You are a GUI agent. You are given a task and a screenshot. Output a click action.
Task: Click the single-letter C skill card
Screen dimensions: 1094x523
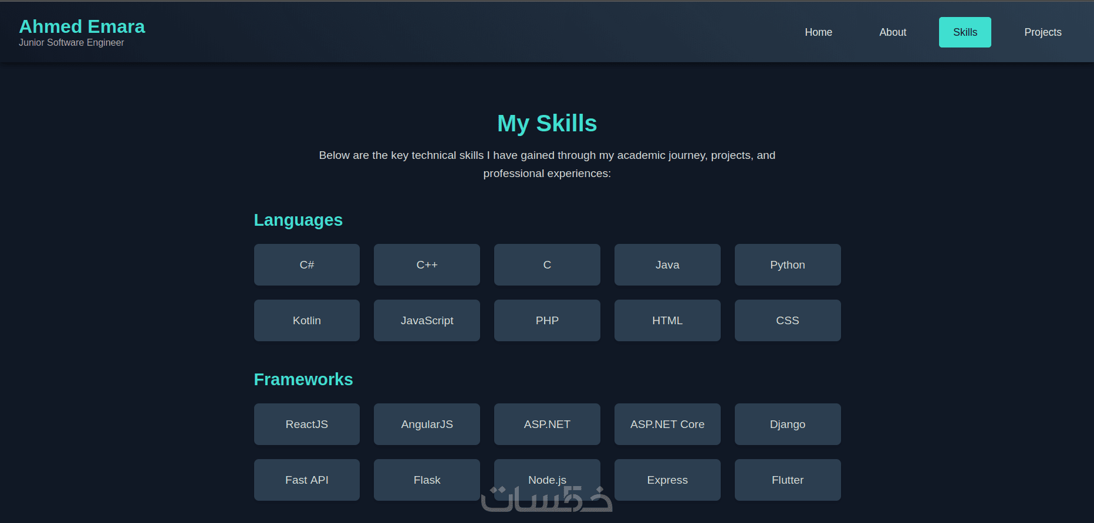pyautogui.click(x=547, y=265)
